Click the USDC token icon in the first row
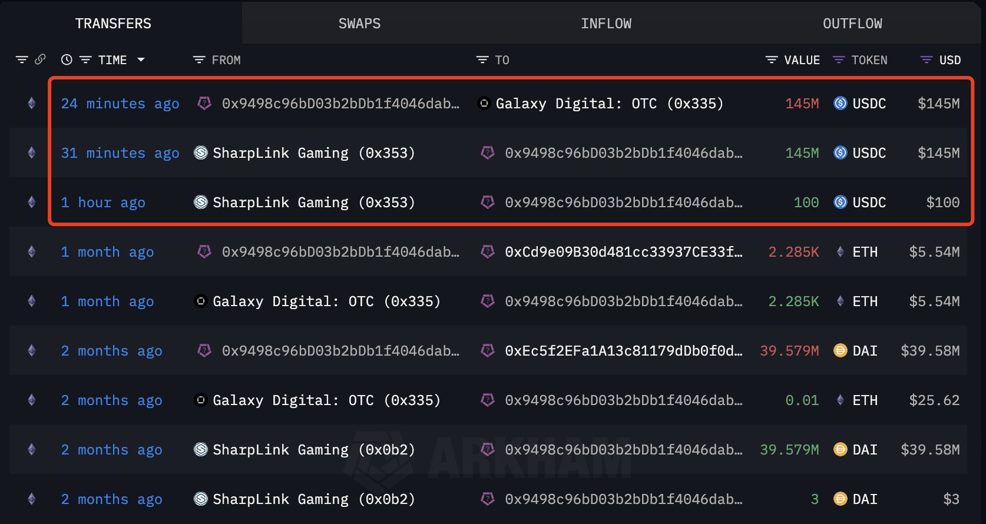The image size is (986, 524). coord(840,104)
